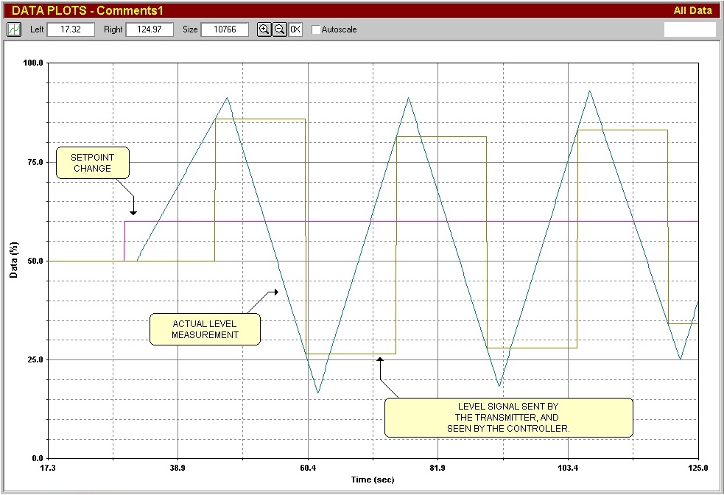Click the 103.4 tick on the time axis

point(567,468)
